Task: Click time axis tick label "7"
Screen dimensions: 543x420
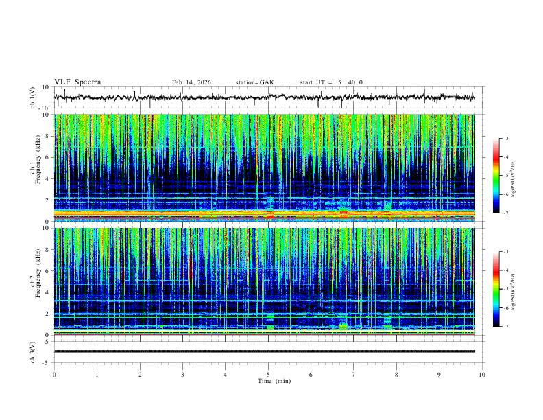Action: pyautogui.click(x=354, y=375)
